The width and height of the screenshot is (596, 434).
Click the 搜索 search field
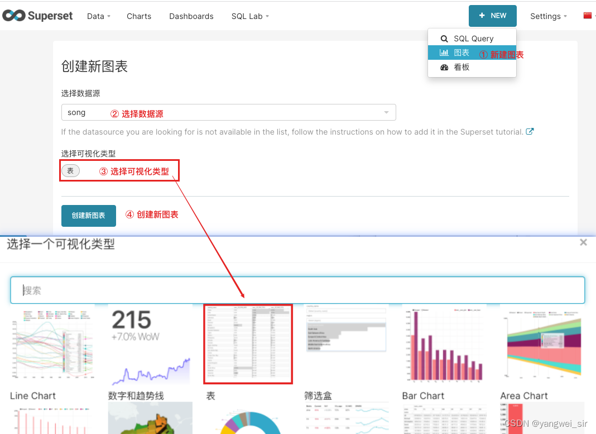297,290
